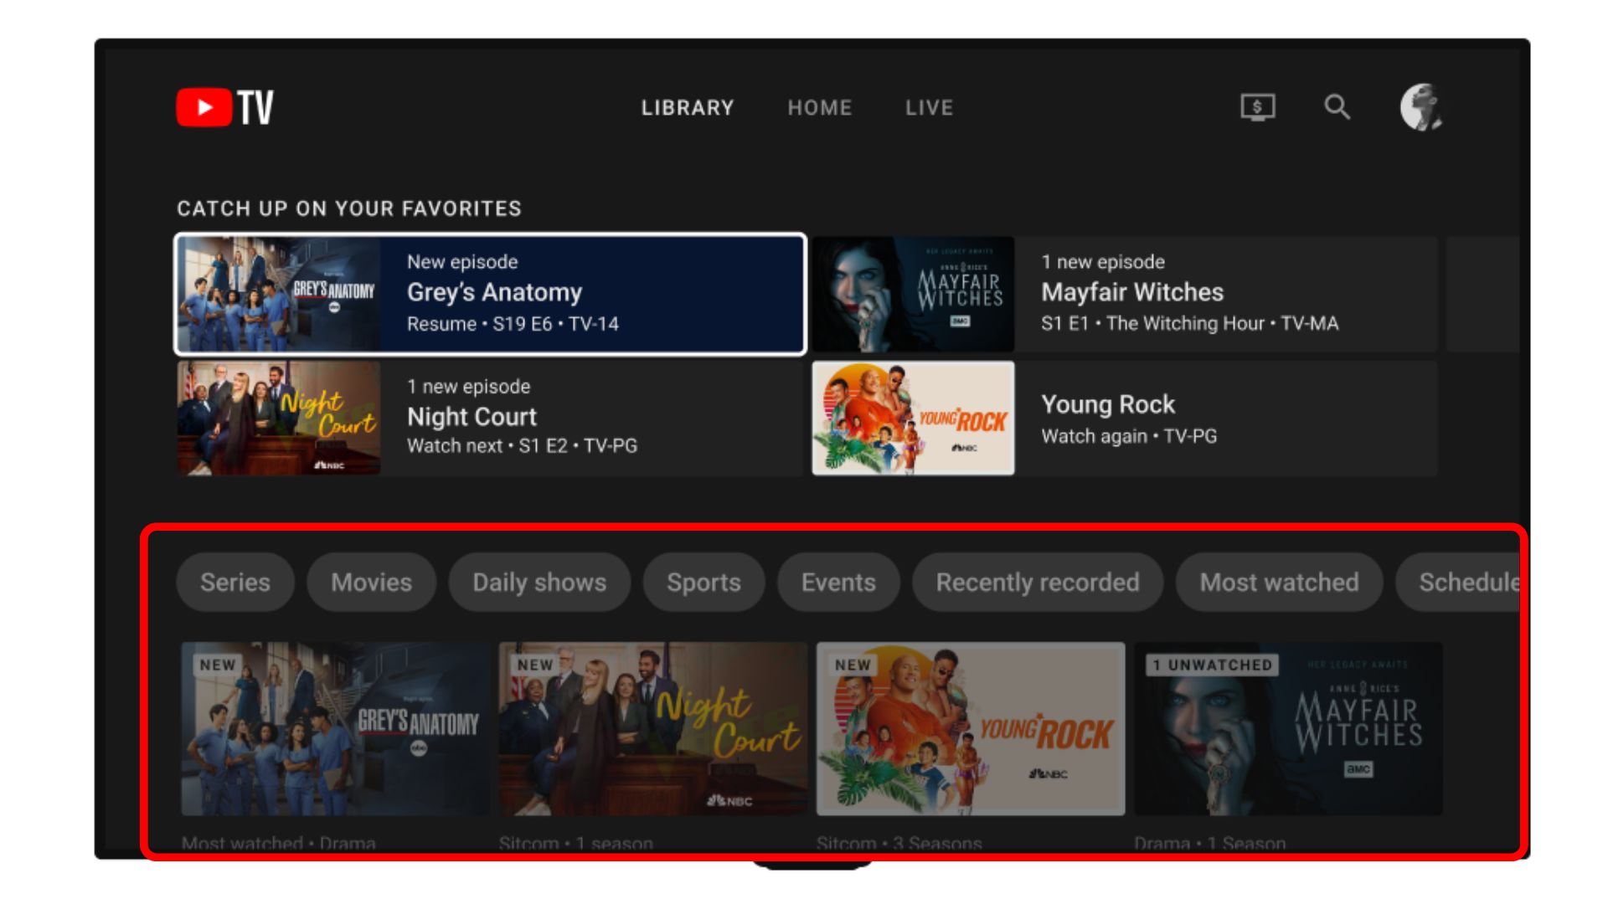This screenshot has height=904, width=1608.
Task: Open search with the magnifier icon
Action: [x=1337, y=107]
